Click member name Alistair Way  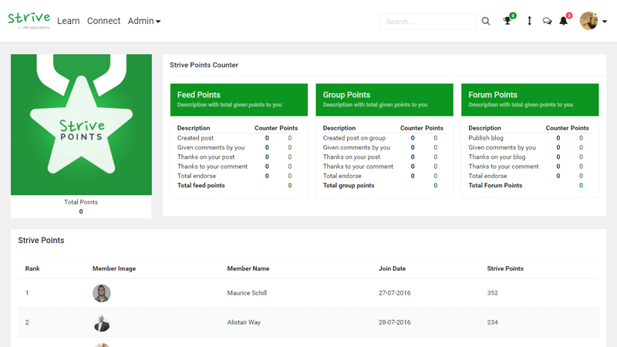pos(244,322)
